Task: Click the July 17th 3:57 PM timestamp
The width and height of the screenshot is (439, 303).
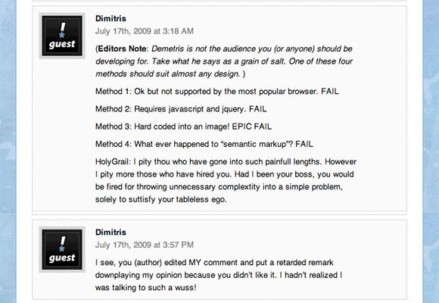Action: 144,245
